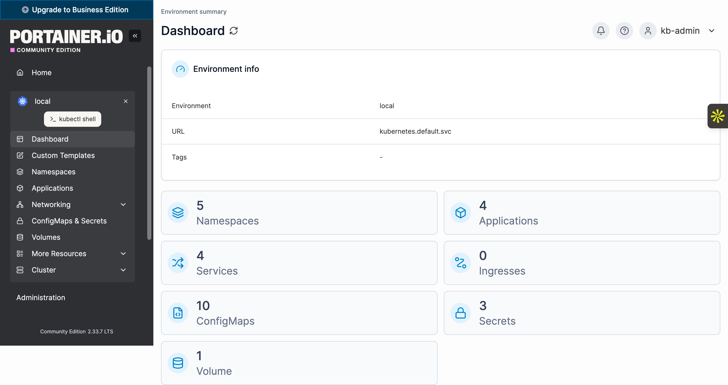
Task: Click the Administration section label
Action: [41, 297]
